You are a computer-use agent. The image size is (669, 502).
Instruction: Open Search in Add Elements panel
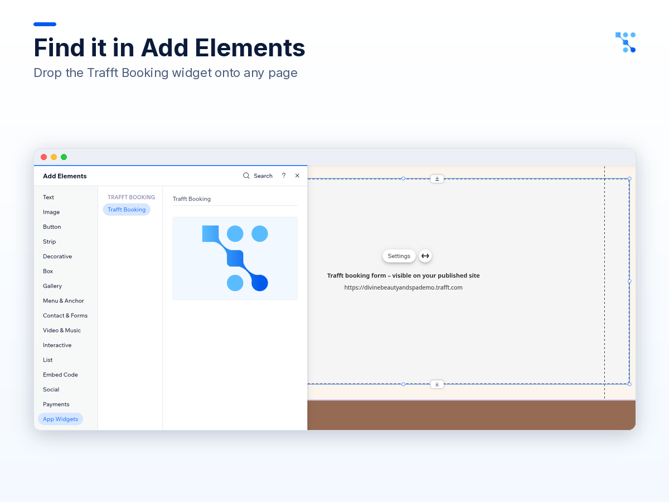point(258,176)
